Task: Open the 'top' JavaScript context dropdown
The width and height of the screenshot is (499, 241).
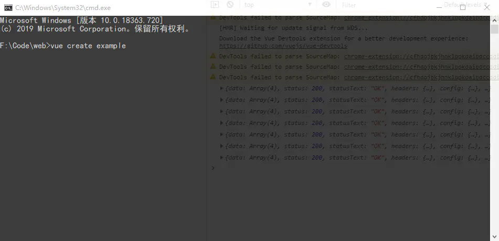Action: (278, 5)
